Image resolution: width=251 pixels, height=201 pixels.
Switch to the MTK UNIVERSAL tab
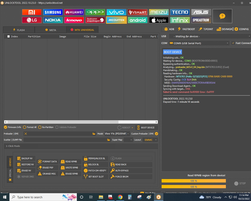pyautogui.click(x=82, y=30)
